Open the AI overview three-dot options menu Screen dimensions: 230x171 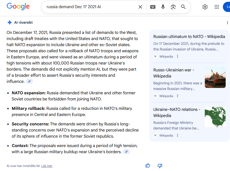[x=227, y=23]
